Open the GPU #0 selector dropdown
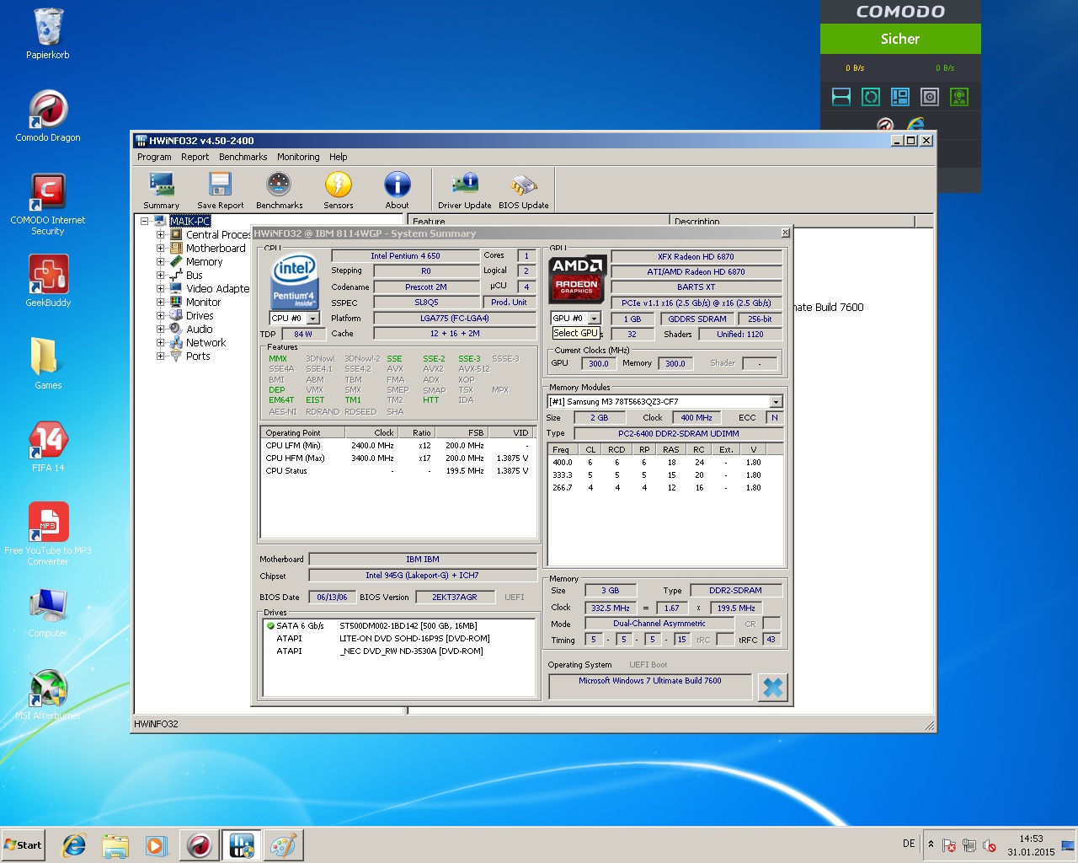 595,319
